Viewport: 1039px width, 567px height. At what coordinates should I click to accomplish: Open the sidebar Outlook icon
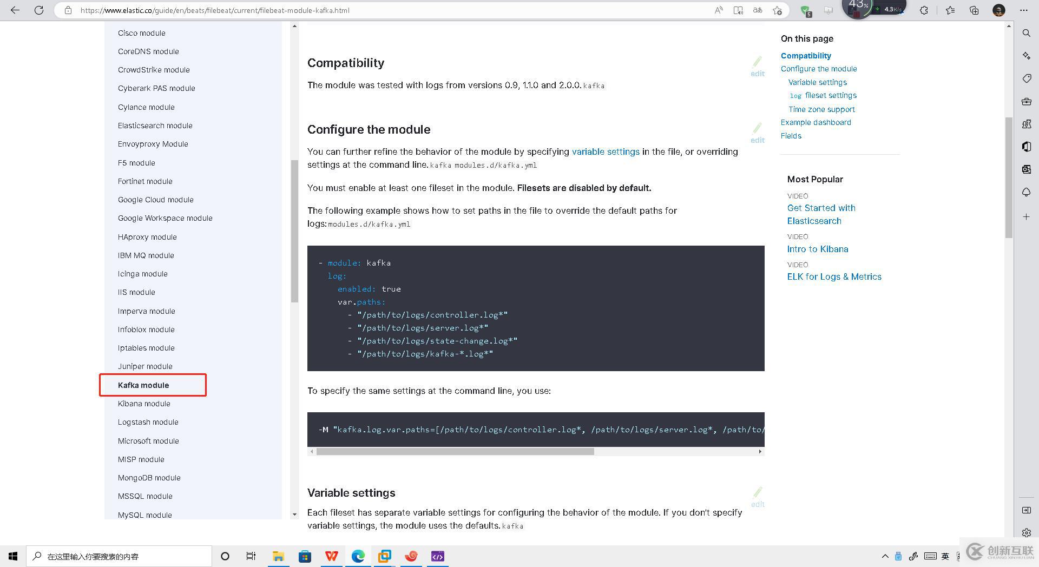[x=1026, y=169]
